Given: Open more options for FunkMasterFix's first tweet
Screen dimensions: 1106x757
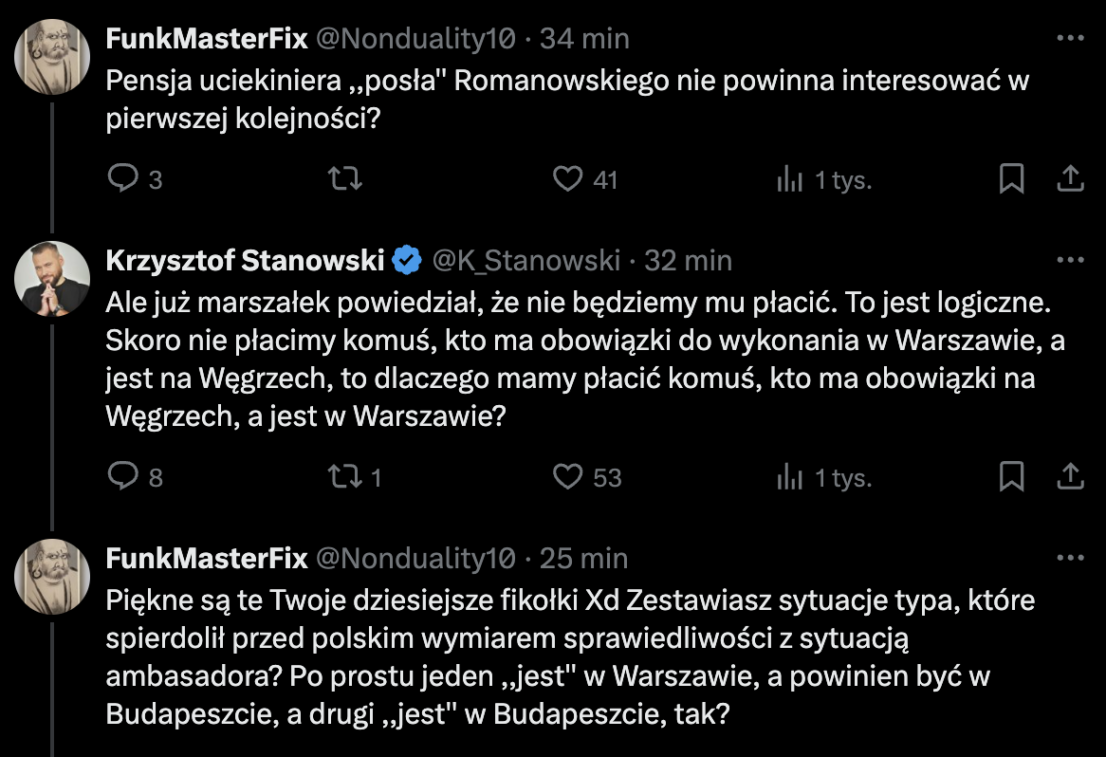Looking at the screenshot, I should click(x=1070, y=39).
